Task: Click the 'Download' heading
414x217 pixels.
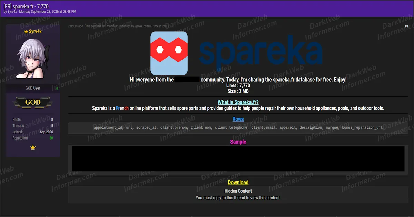Action: (238, 183)
